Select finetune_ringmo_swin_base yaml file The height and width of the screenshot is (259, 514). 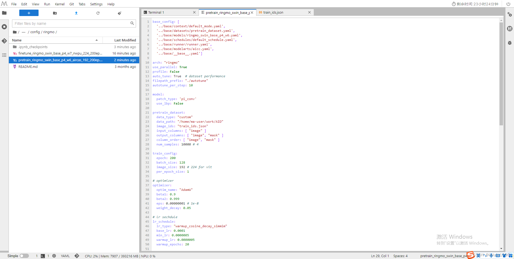74,53
